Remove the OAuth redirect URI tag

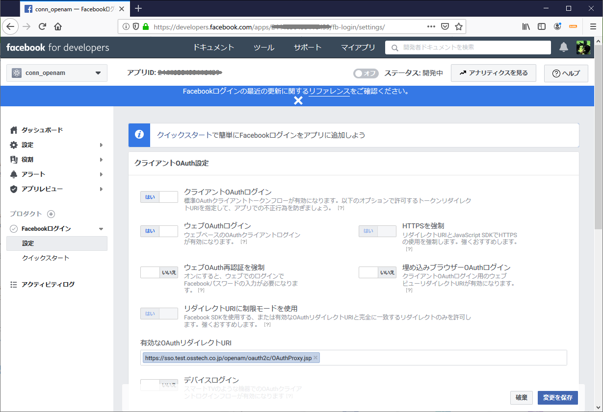[316, 358]
